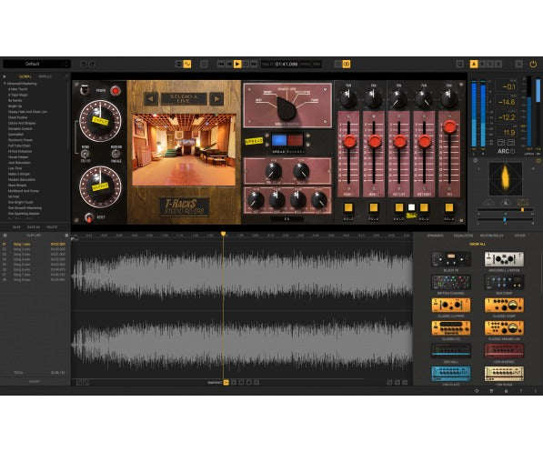
Task: Select the Classic Comp module thumbnail
Action: pos(504,306)
